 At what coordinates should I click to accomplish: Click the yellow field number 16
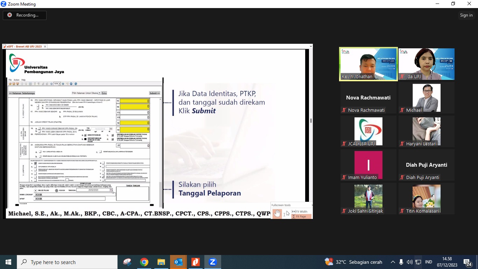coord(135,106)
